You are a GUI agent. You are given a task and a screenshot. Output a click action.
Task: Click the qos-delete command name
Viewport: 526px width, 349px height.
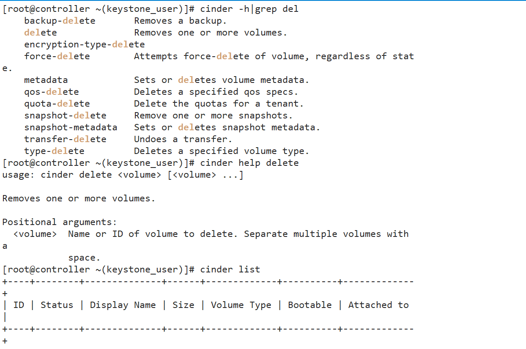51,92
